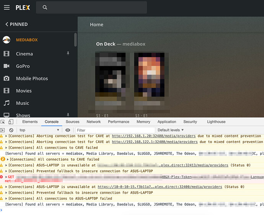The height and width of the screenshot is (215, 264).
Task: Expand the GET error entry
Action: 6,177
